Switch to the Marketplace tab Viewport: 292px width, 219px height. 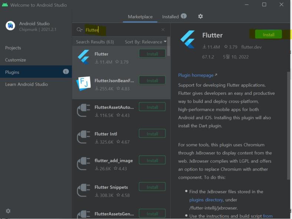[x=140, y=17]
